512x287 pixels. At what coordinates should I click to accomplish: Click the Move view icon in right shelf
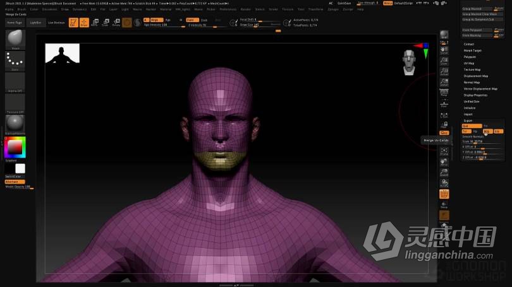tap(444, 162)
